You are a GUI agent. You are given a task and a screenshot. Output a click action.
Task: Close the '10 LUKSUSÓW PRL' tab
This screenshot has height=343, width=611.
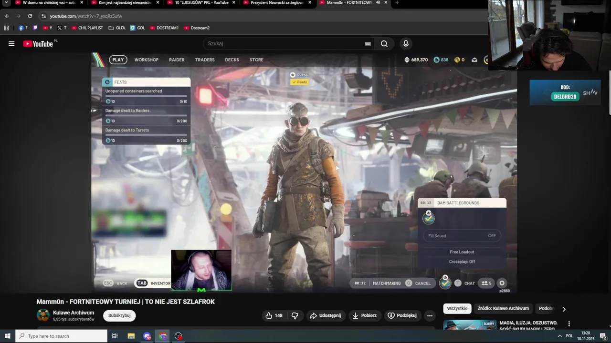click(233, 2)
